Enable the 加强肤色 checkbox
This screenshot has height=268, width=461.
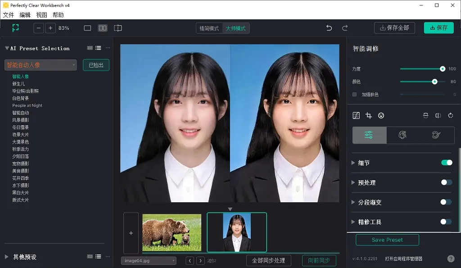point(354,95)
